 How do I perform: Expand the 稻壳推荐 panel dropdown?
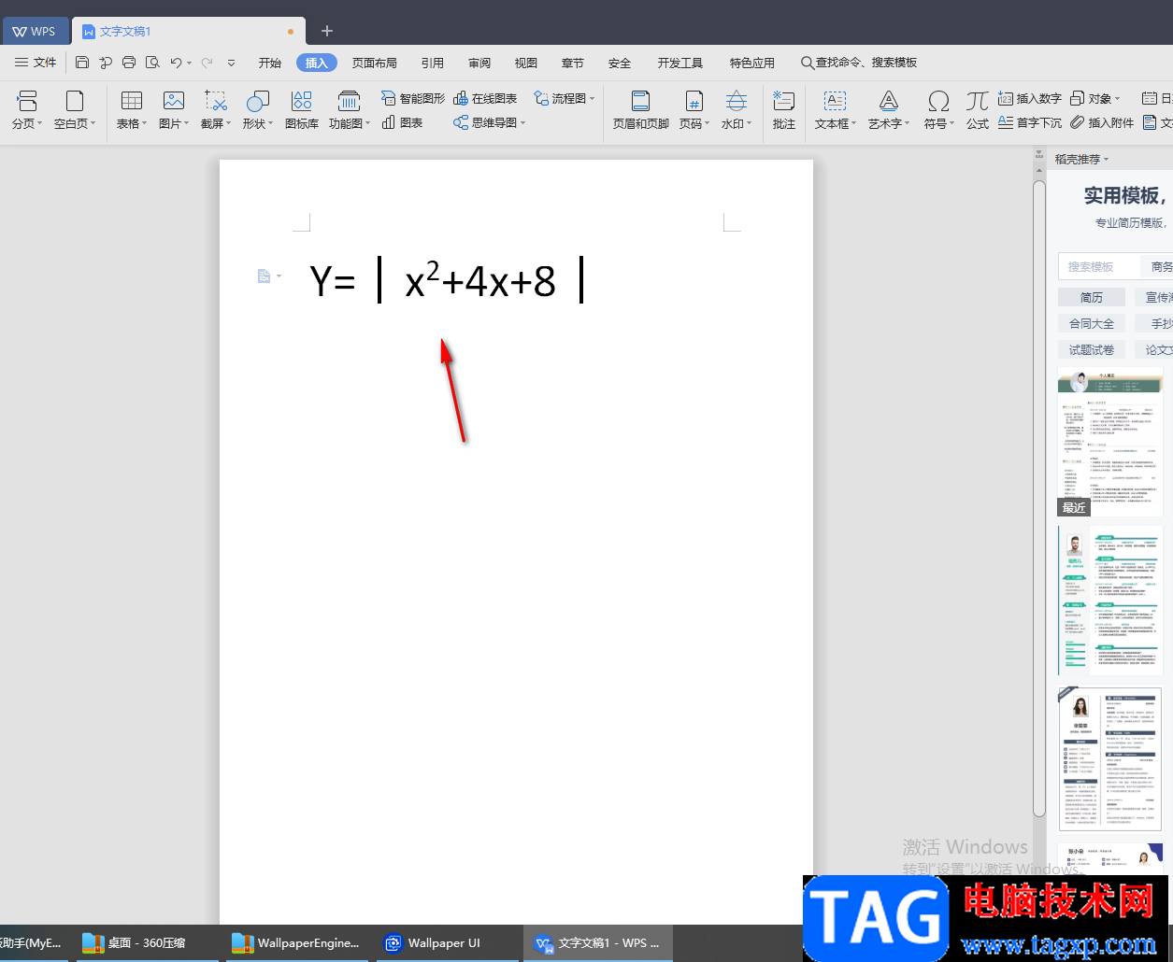pos(1107,160)
